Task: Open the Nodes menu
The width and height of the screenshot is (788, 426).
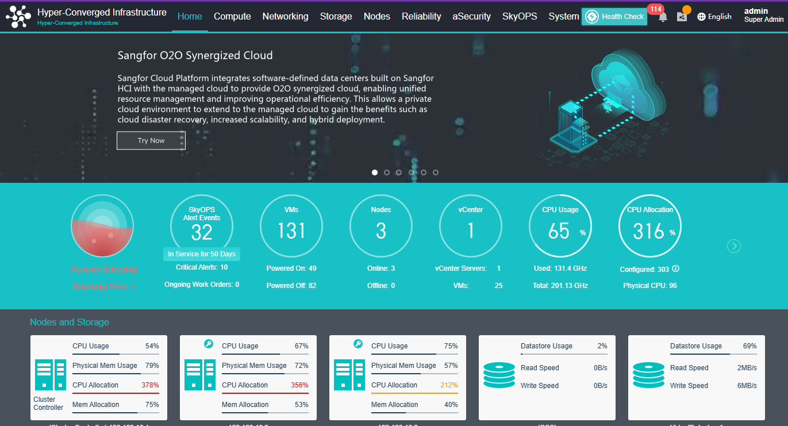Action: tap(377, 17)
